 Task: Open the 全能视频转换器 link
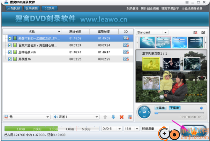click(192, 9)
